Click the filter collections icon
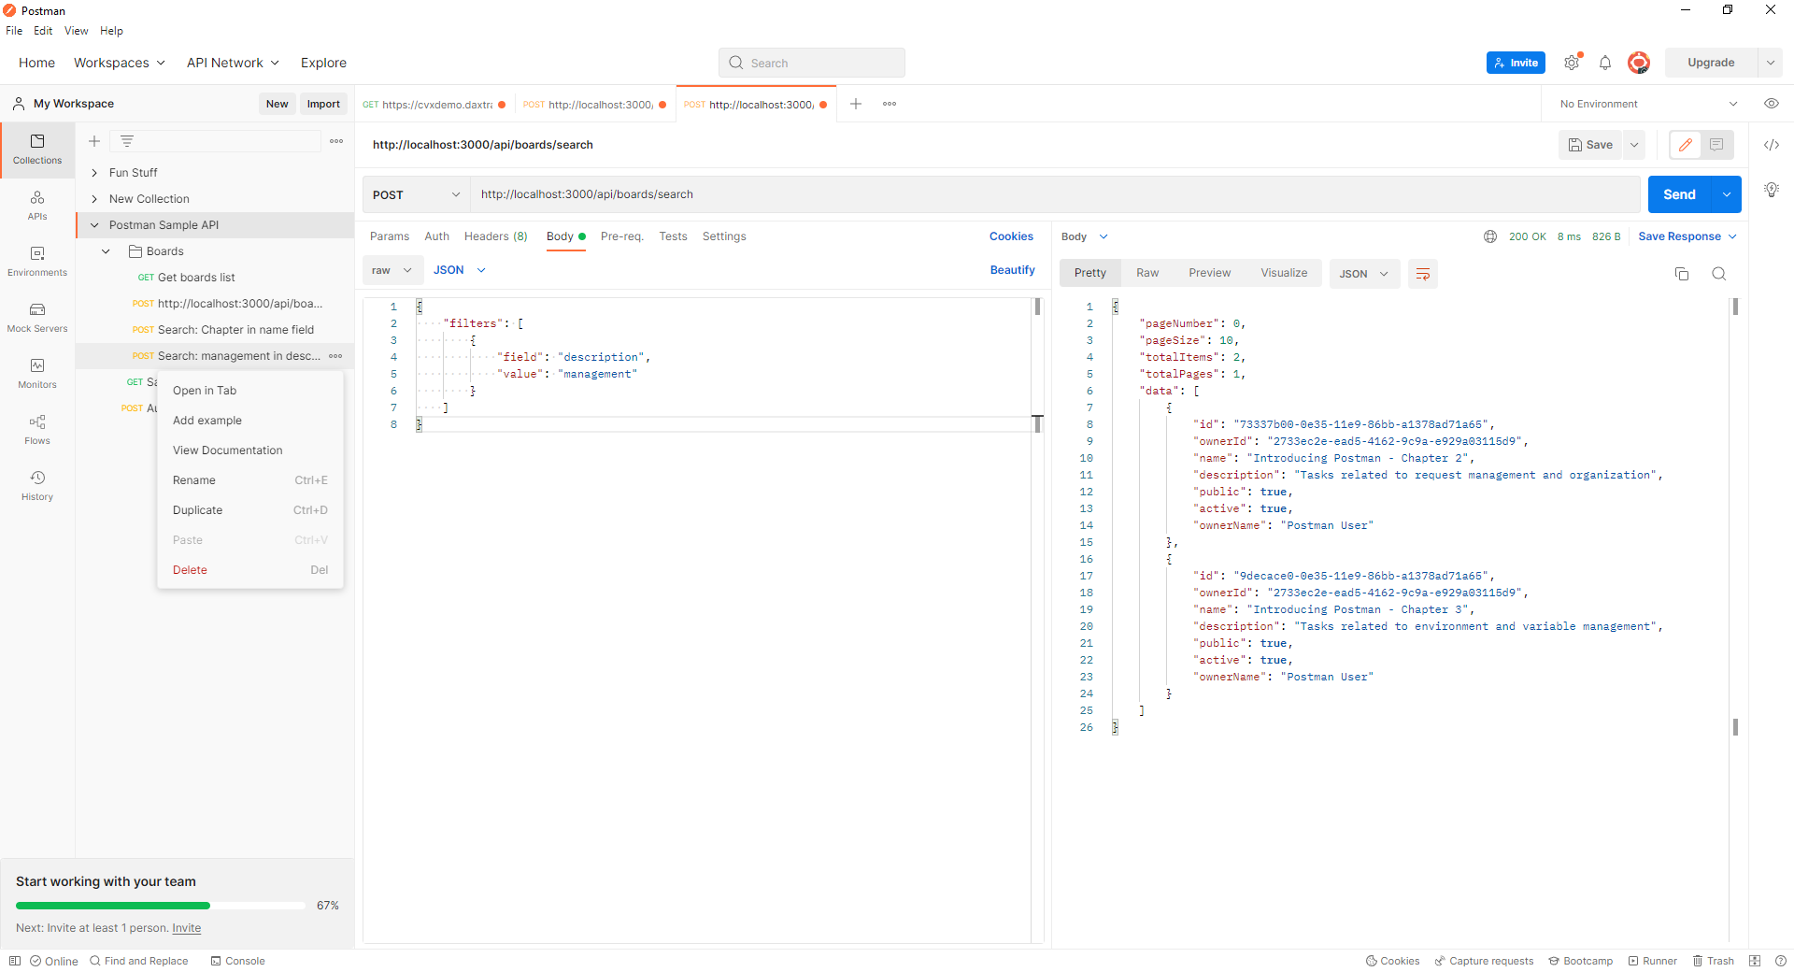1794x972 pixels. [127, 141]
